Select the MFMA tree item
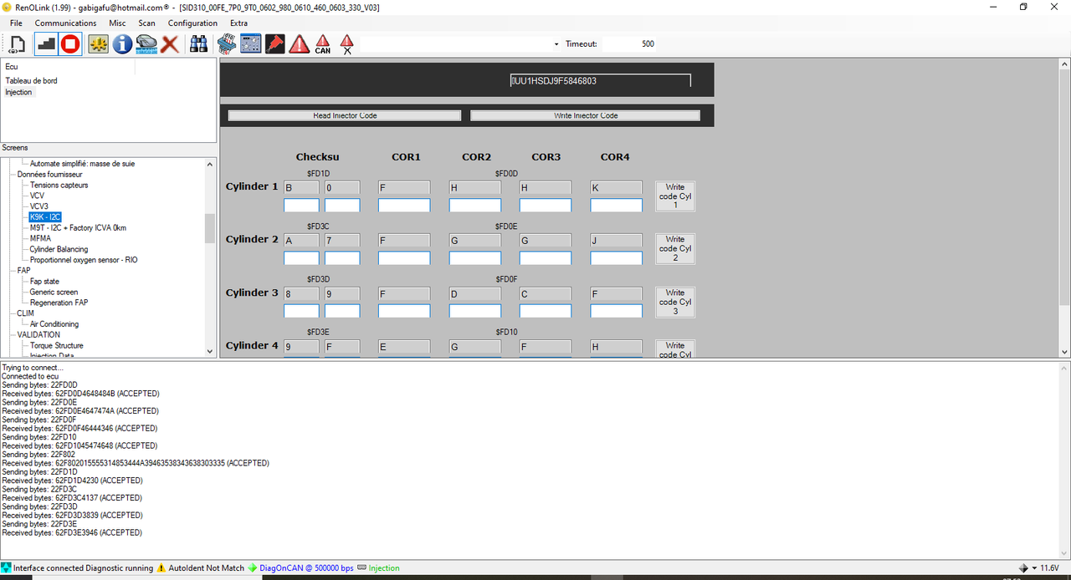1071x580 pixels. 40,238
